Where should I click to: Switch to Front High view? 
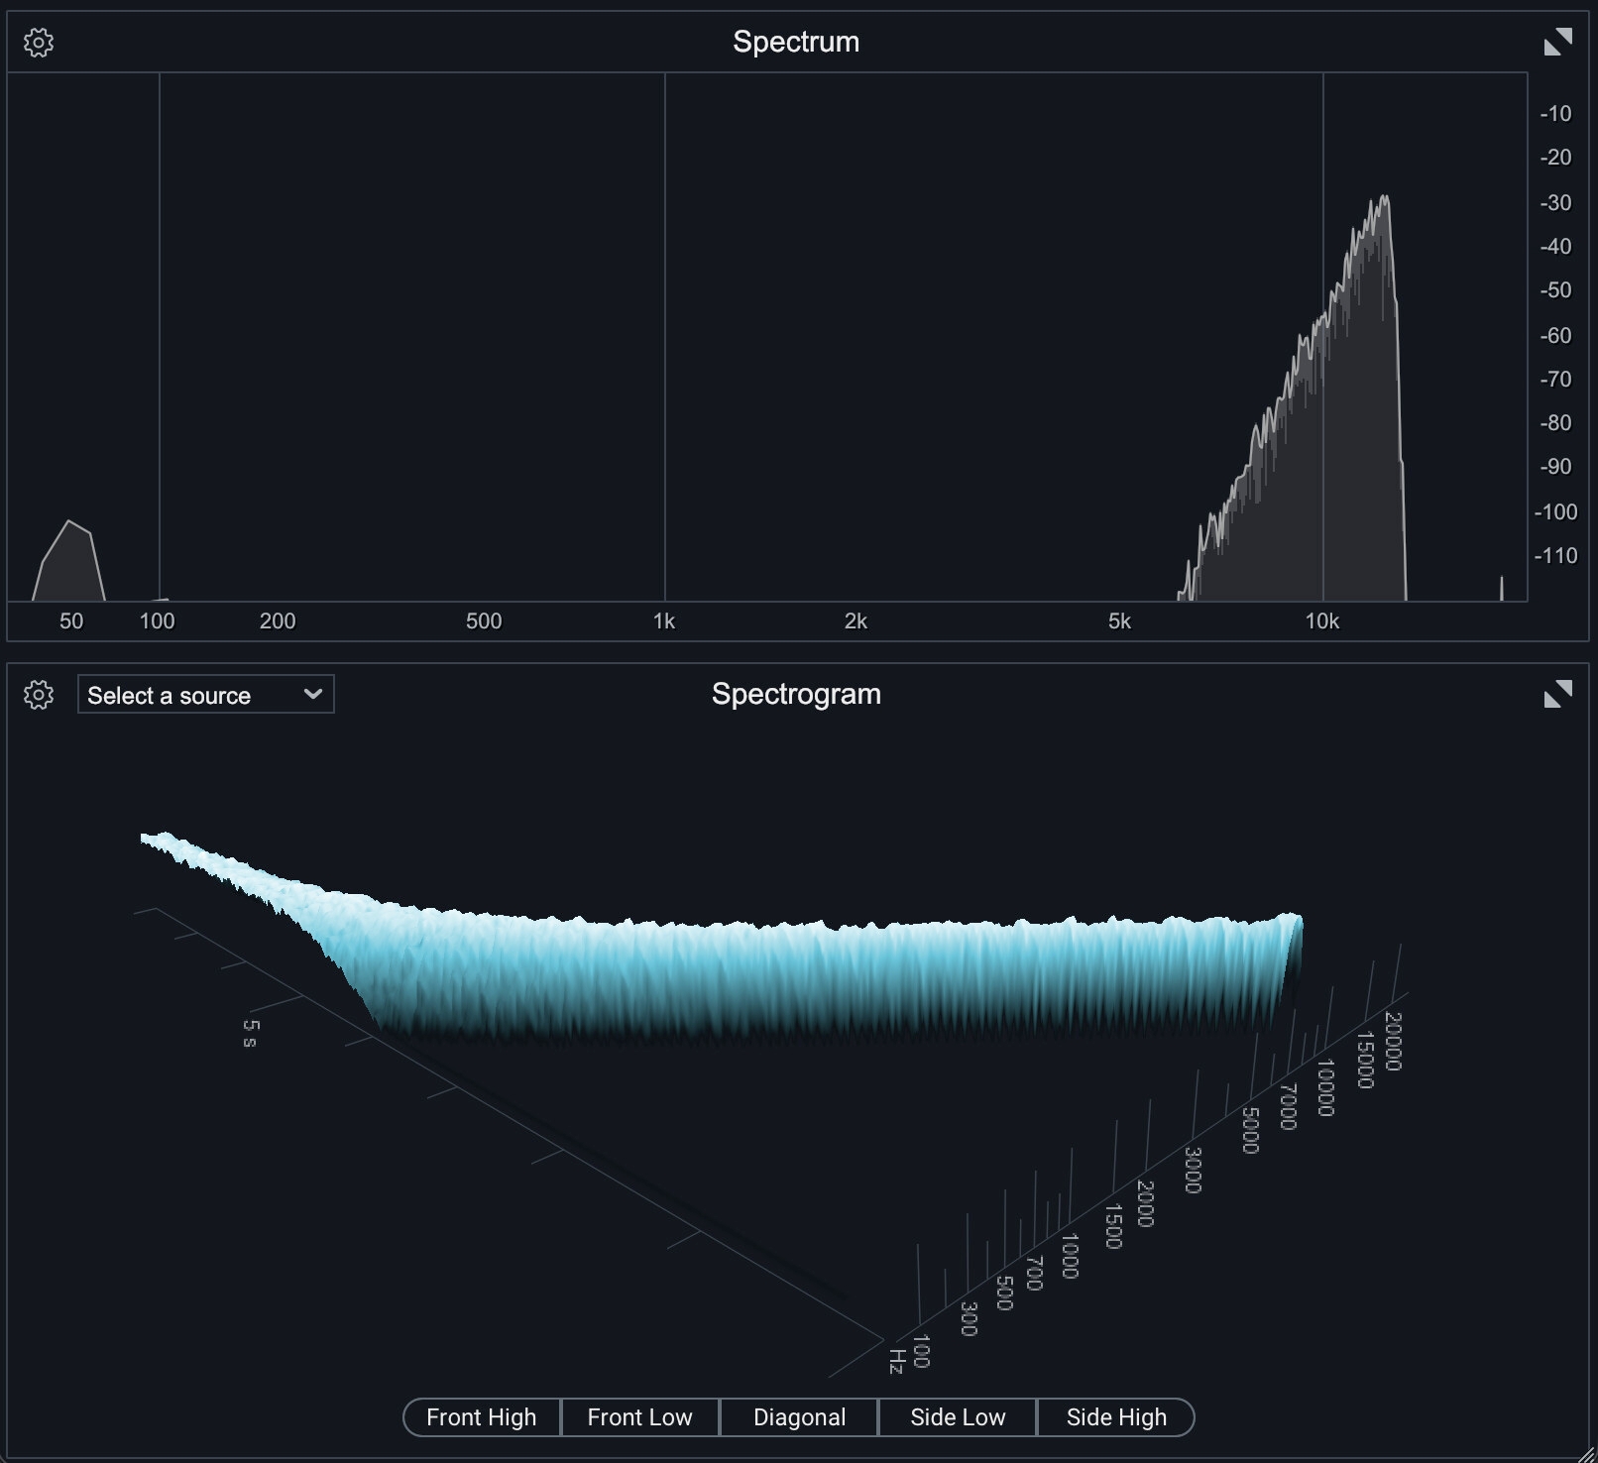tap(482, 1417)
